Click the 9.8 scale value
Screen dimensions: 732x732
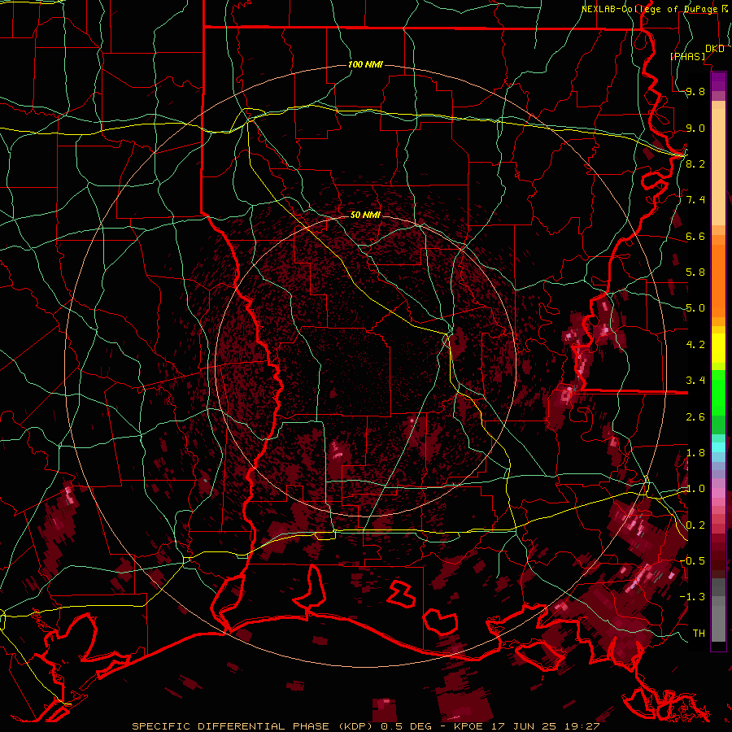pyautogui.click(x=695, y=92)
